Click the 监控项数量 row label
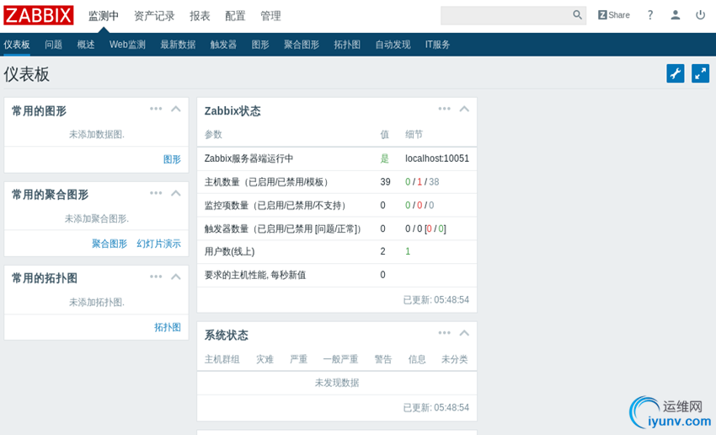This screenshot has width=716, height=435. [x=275, y=205]
